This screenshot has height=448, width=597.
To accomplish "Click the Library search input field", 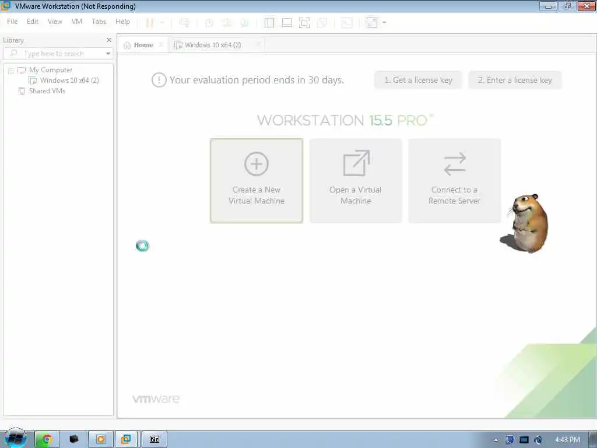I will pos(54,53).
